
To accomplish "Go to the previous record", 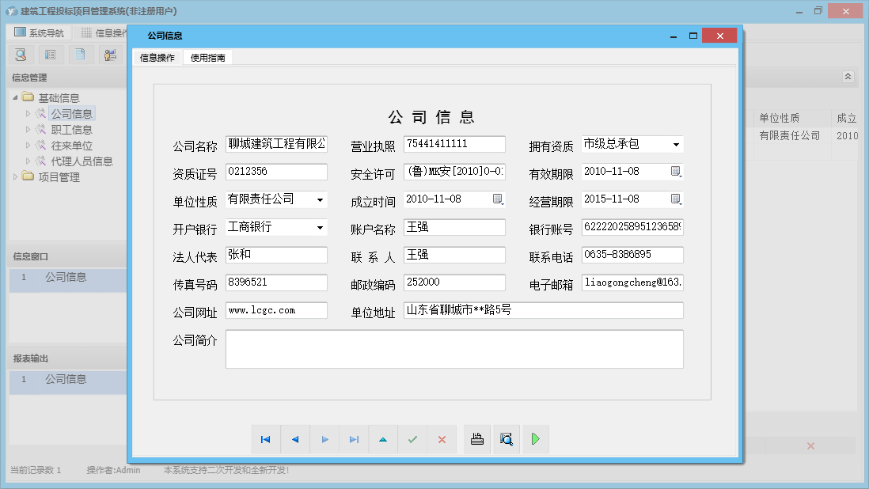I will coord(295,439).
